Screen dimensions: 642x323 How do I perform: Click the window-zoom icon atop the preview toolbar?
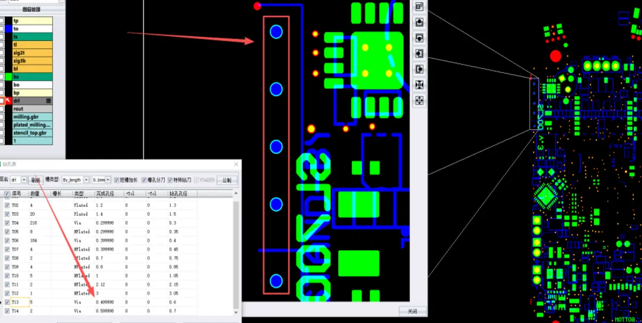(419, 7)
